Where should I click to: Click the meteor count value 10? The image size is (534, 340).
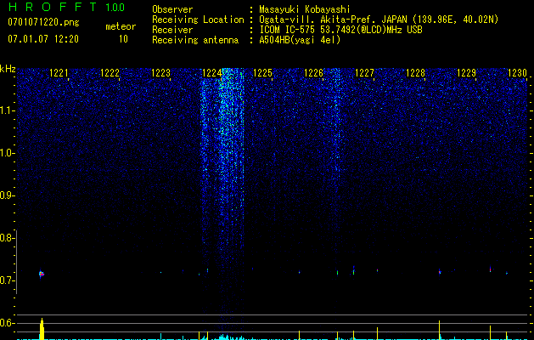point(123,39)
